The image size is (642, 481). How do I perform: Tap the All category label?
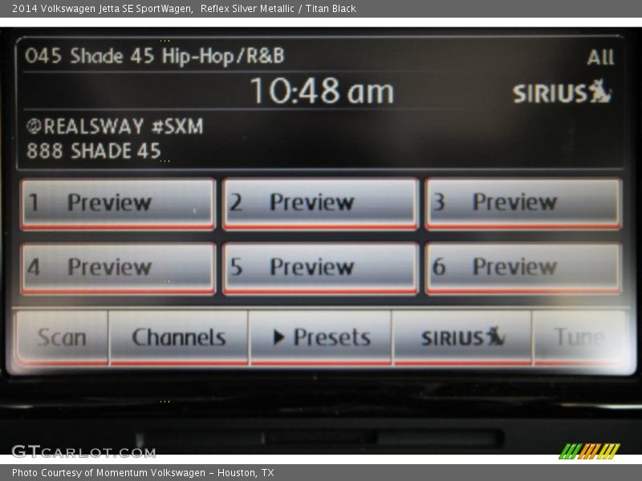(x=600, y=57)
